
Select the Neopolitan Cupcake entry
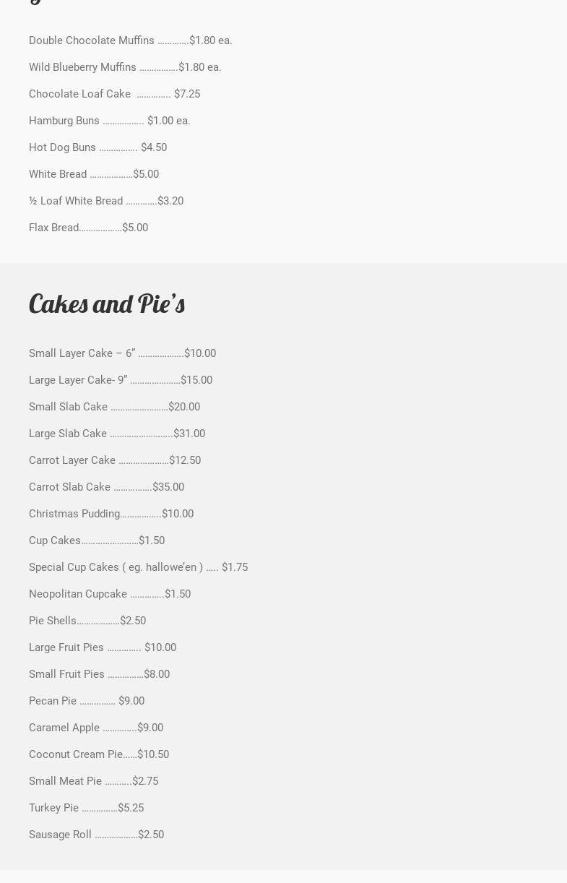click(110, 594)
